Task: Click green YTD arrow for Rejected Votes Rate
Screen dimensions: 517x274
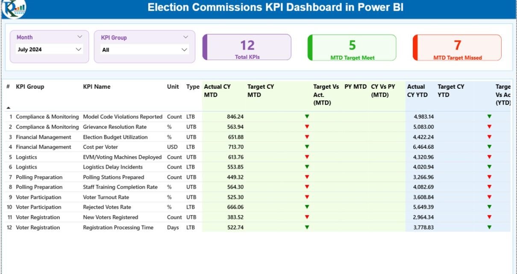Action: coord(489,207)
